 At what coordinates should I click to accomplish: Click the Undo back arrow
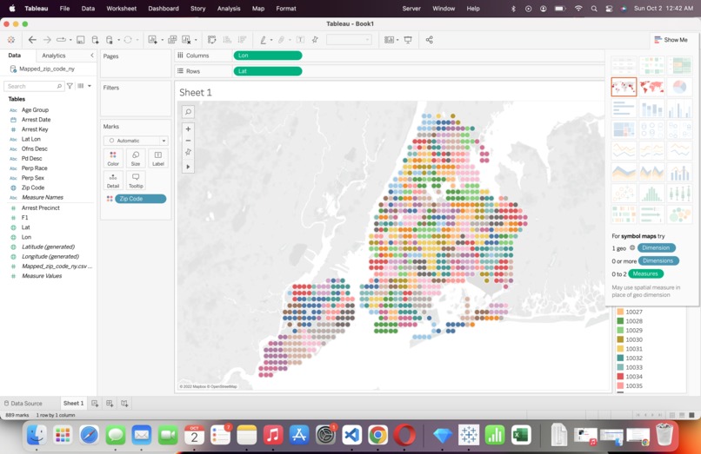point(32,40)
